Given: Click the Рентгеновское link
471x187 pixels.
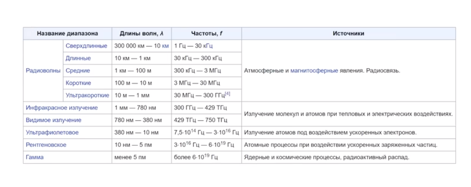Looking at the screenshot, I should 46,145.
